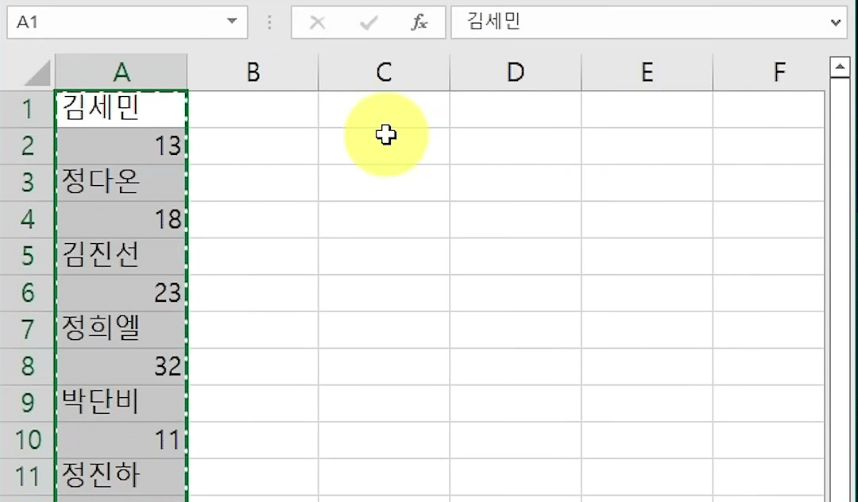
Task: Select row 1 header
Action: click(27, 110)
